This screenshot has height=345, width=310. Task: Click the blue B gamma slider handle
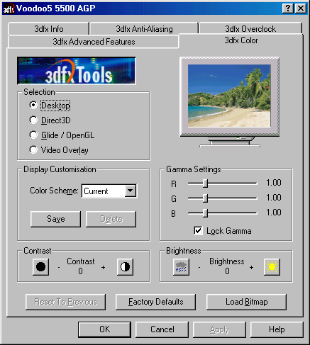[x=206, y=213]
